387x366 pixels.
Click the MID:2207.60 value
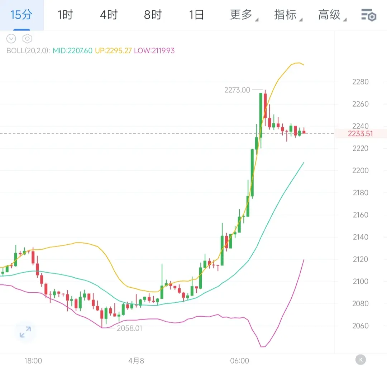tap(72, 51)
